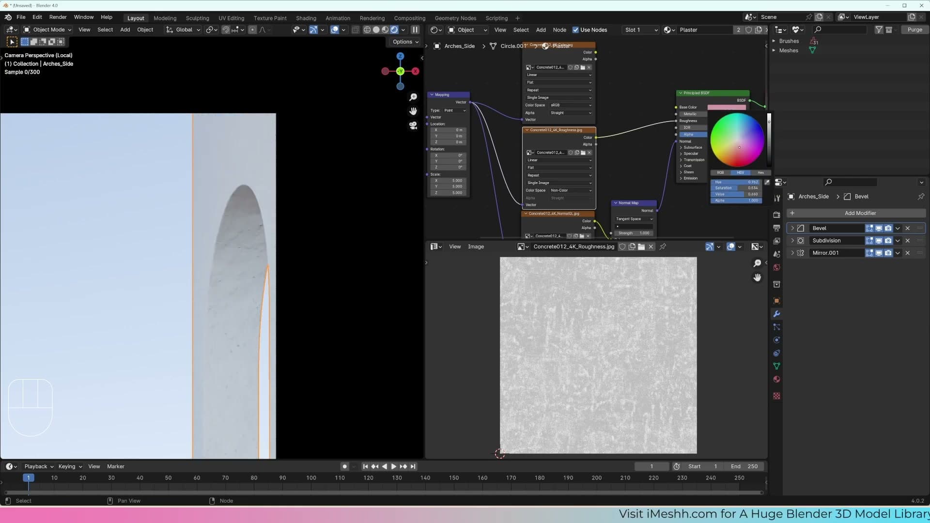930x523 pixels.
Task: Toggle timeline auto keying record button
Action: pyautogui.click(x=344, y=466)
